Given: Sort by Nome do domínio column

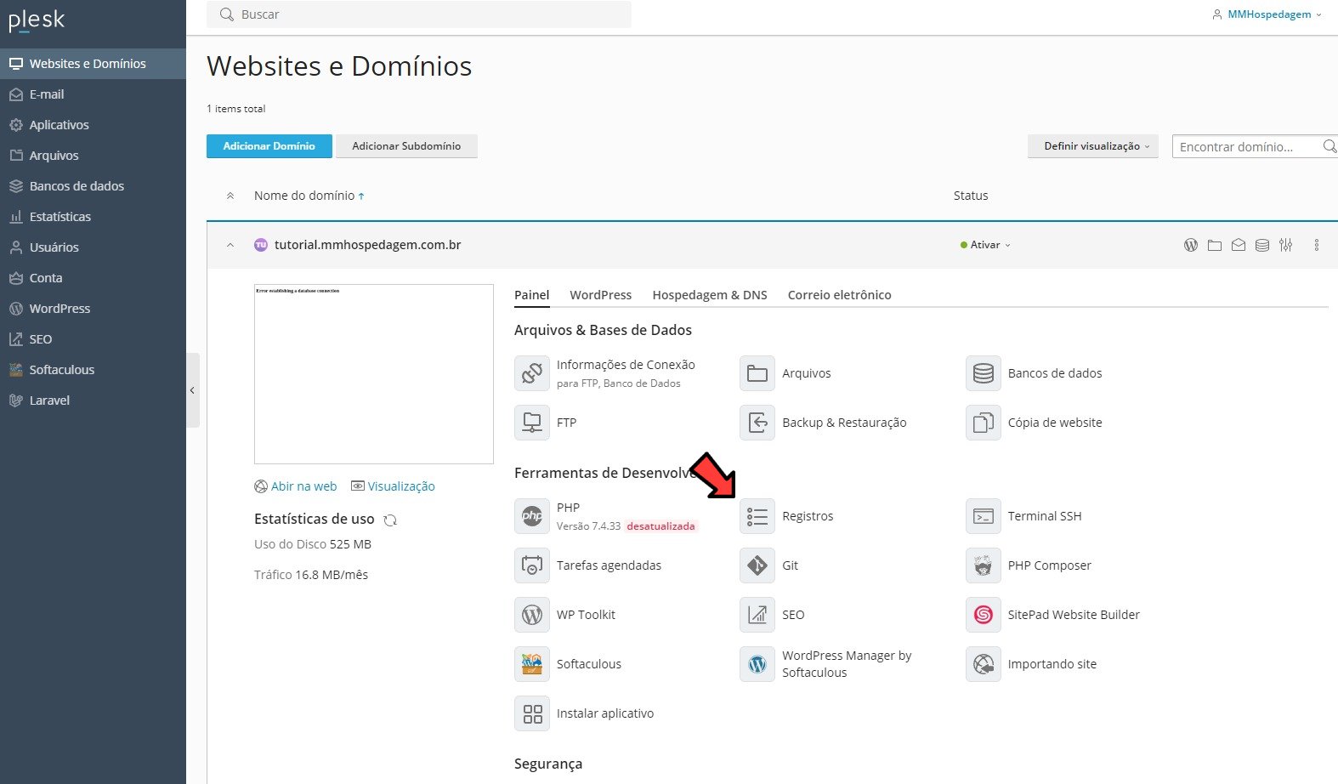Looking at the screenshot, I should point(309,196).
